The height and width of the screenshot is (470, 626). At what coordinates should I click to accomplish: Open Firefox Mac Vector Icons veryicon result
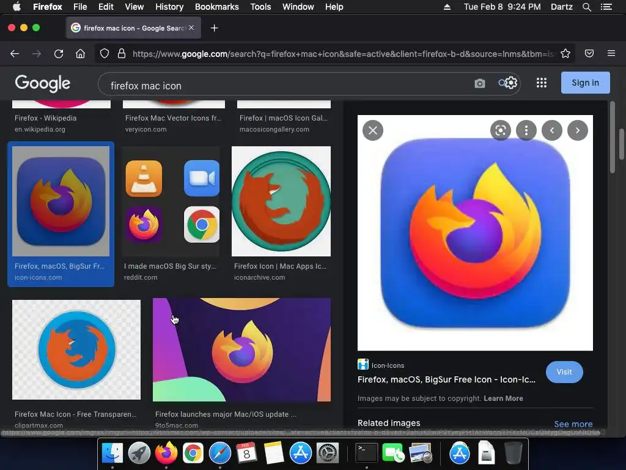click(x=173, y=118)
